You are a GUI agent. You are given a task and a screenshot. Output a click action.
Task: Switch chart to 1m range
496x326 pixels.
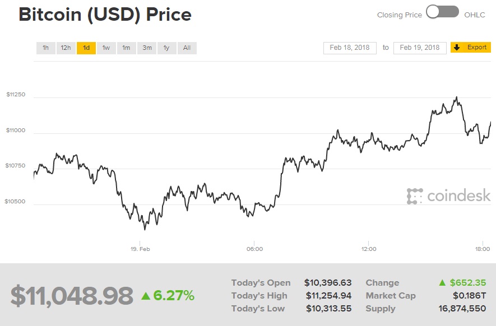click(127, 48)
